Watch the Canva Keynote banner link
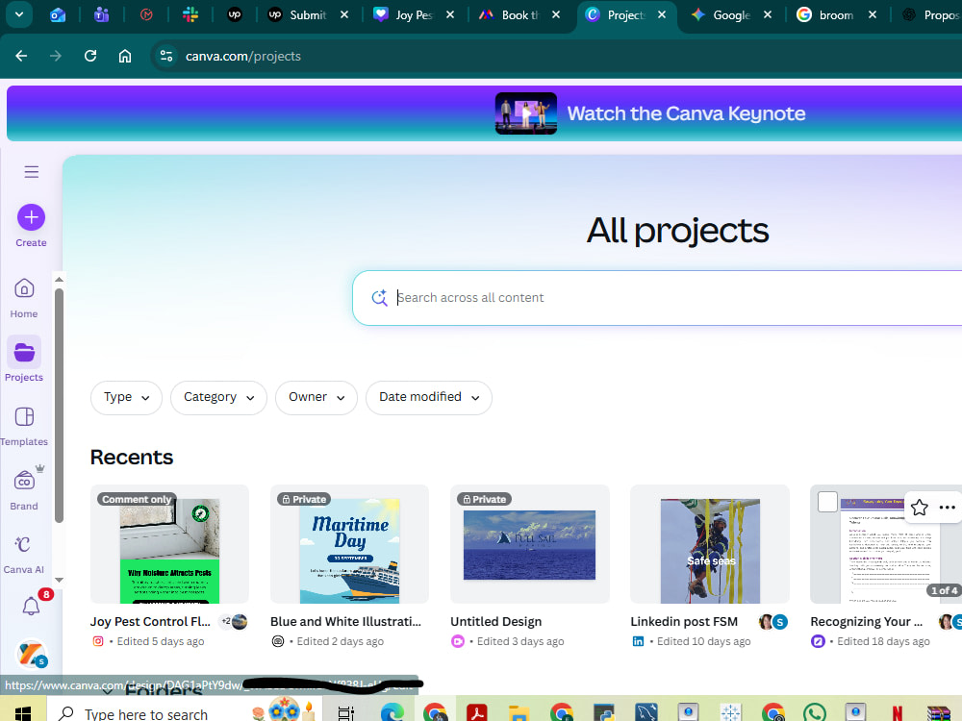This screenshot has width=962, height=721. click(x=686, y=113)
